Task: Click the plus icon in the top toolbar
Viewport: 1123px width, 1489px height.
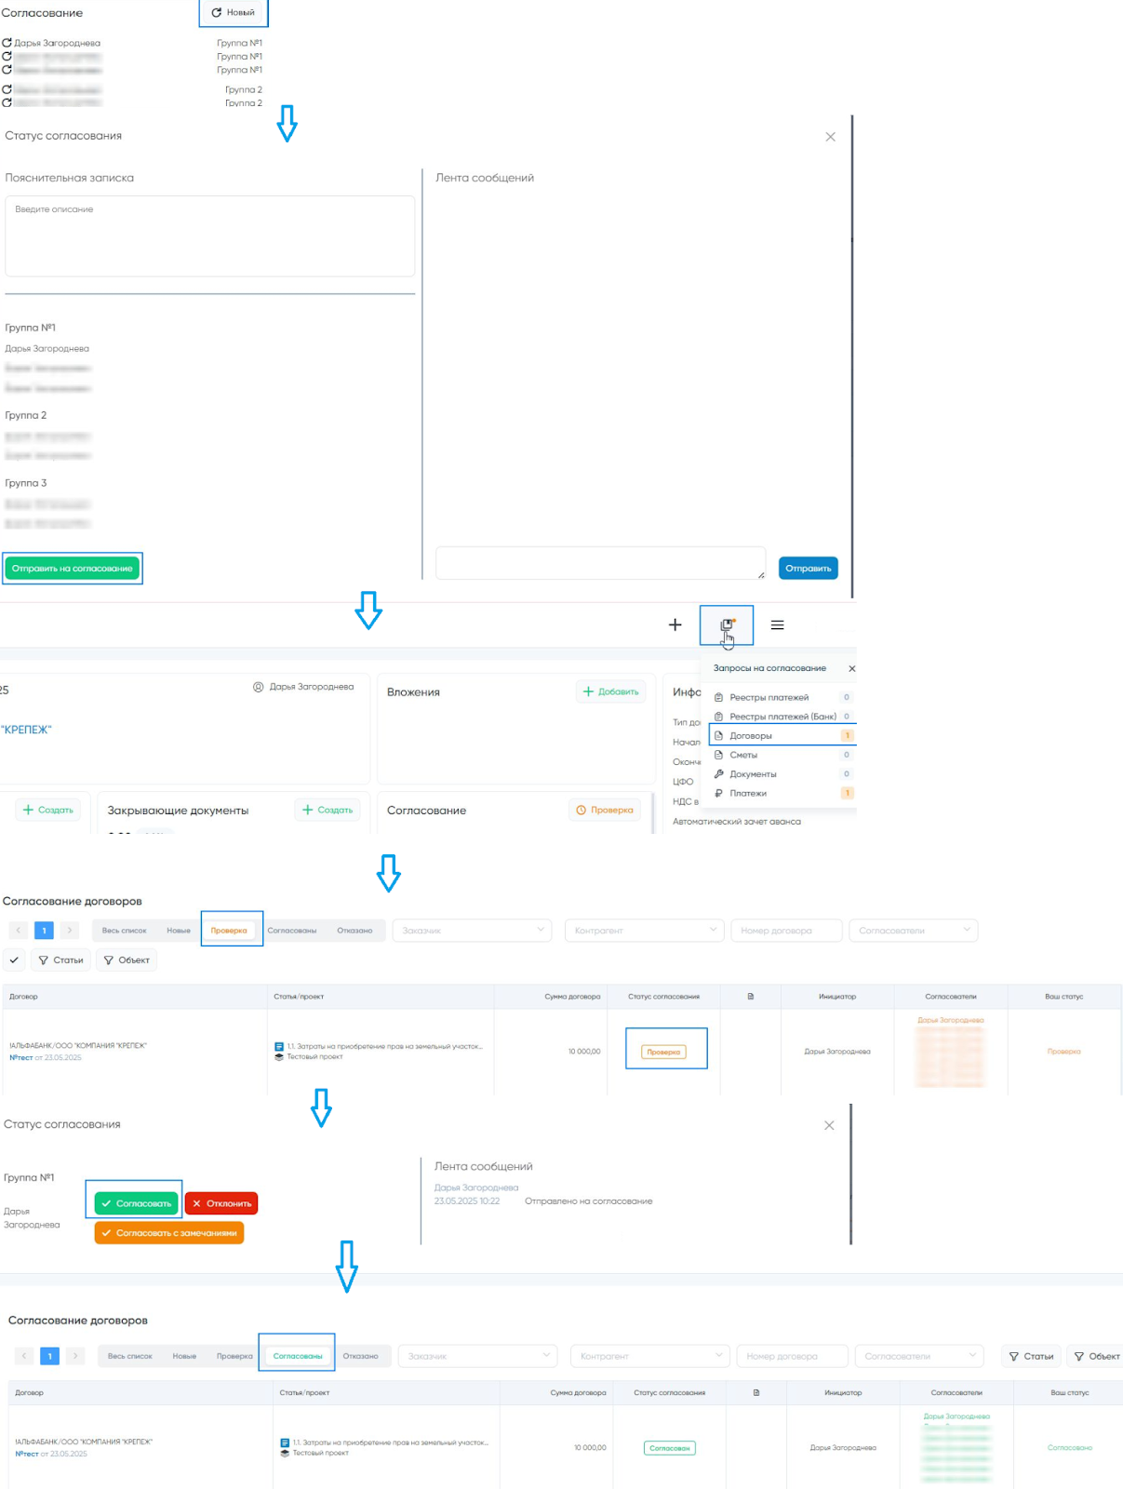Action: tap(675, 625)
